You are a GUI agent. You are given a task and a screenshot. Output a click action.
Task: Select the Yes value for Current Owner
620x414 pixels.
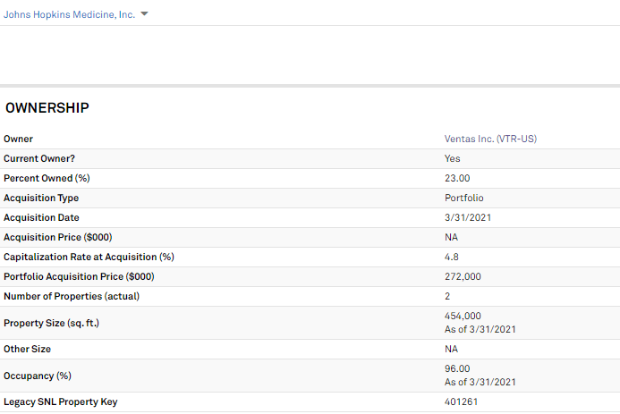pos(452,158)
